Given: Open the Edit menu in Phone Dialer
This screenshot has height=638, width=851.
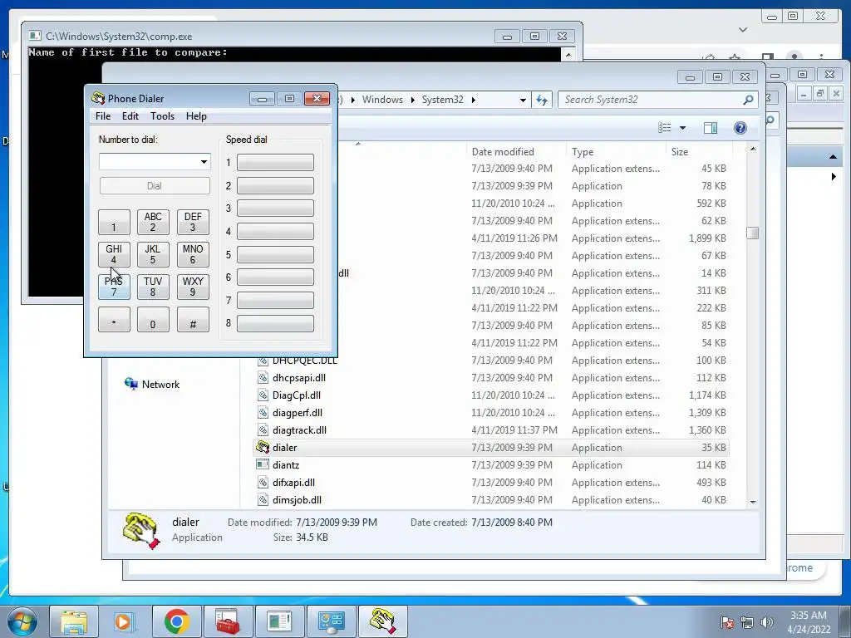Looking at the screenshot, I should 130,116.
